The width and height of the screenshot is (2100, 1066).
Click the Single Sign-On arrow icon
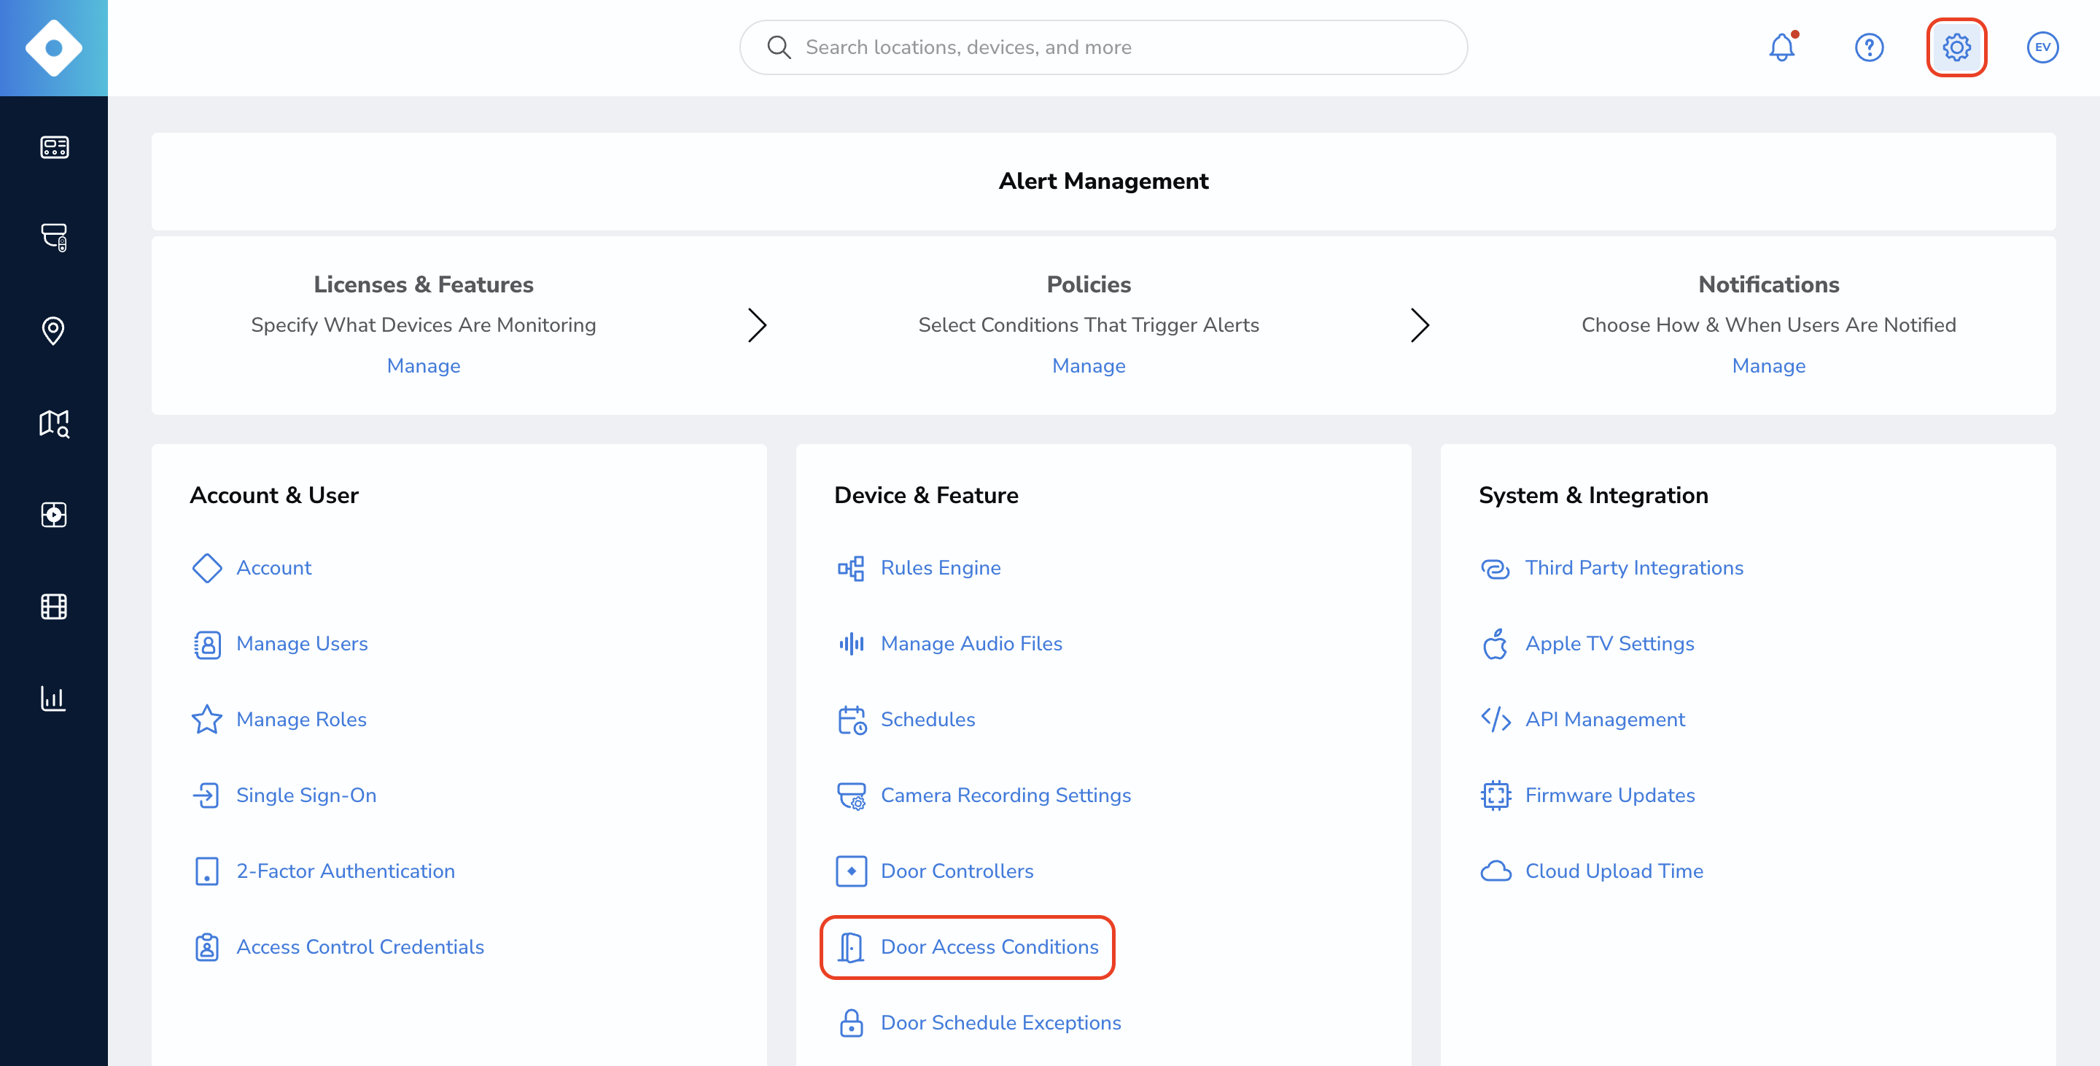point(207,795)
